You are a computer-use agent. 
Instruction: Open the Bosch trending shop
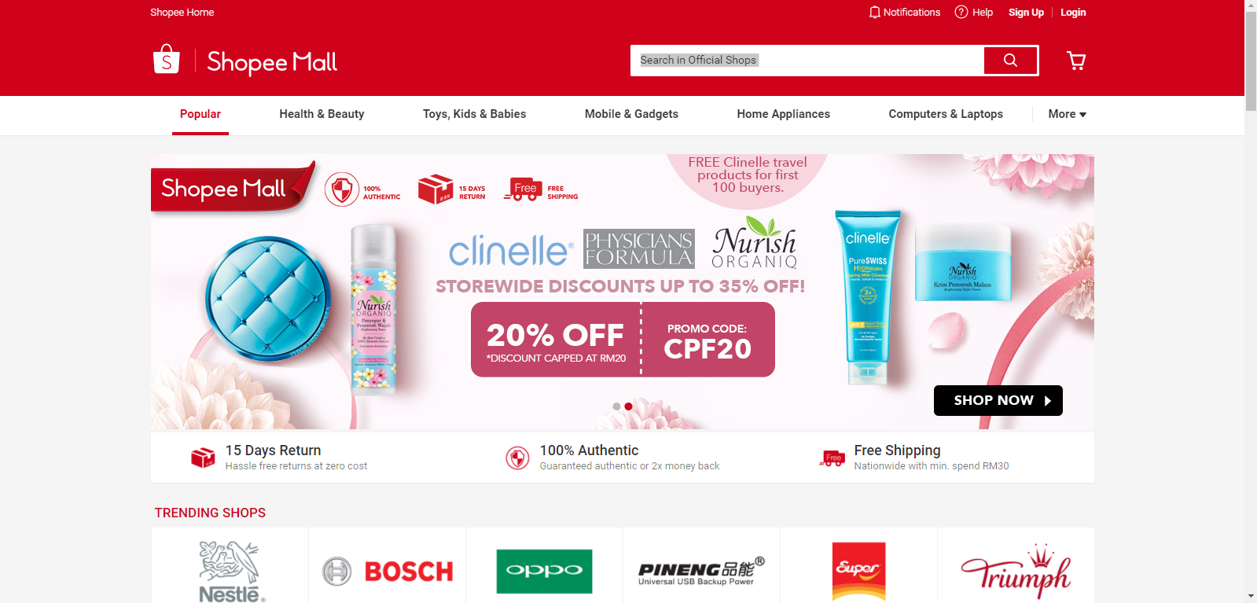point(388,572)
